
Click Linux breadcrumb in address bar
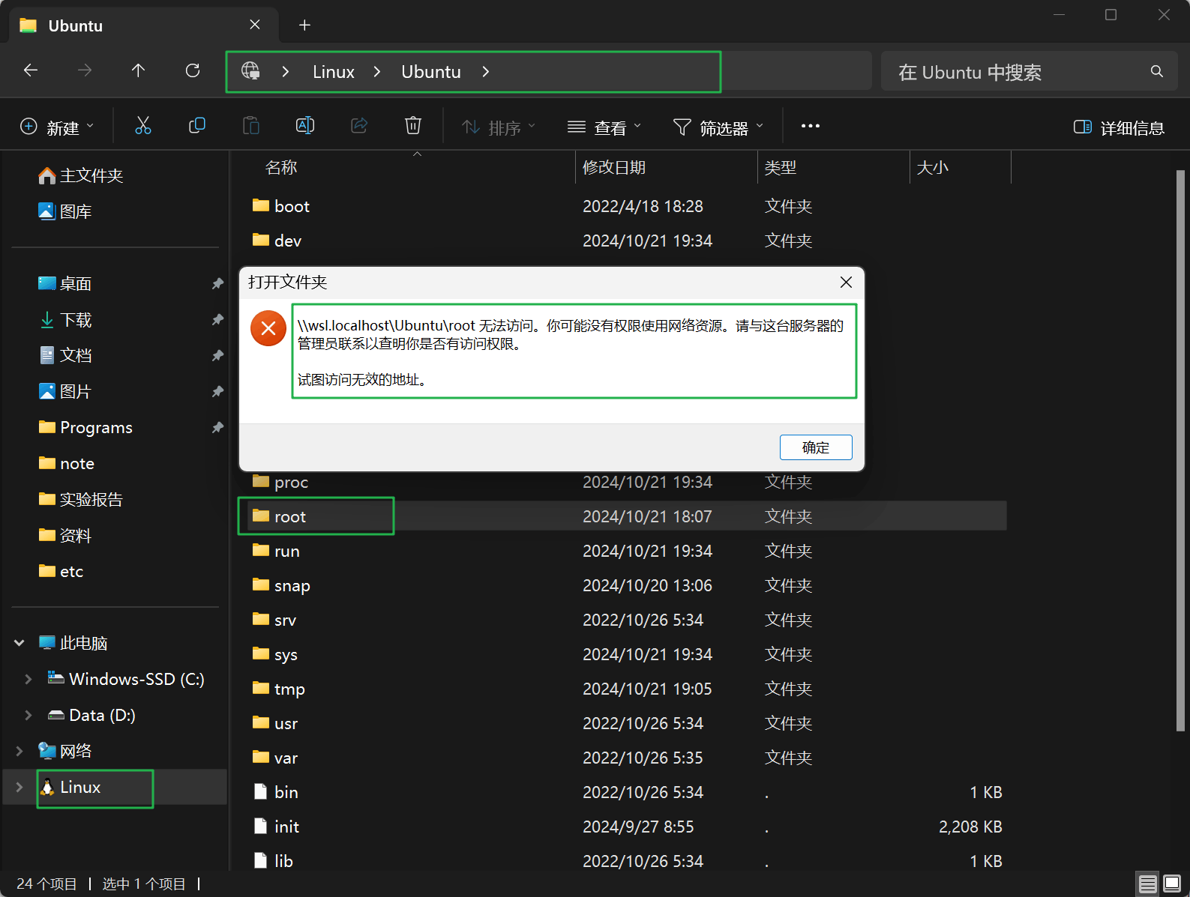334,72
